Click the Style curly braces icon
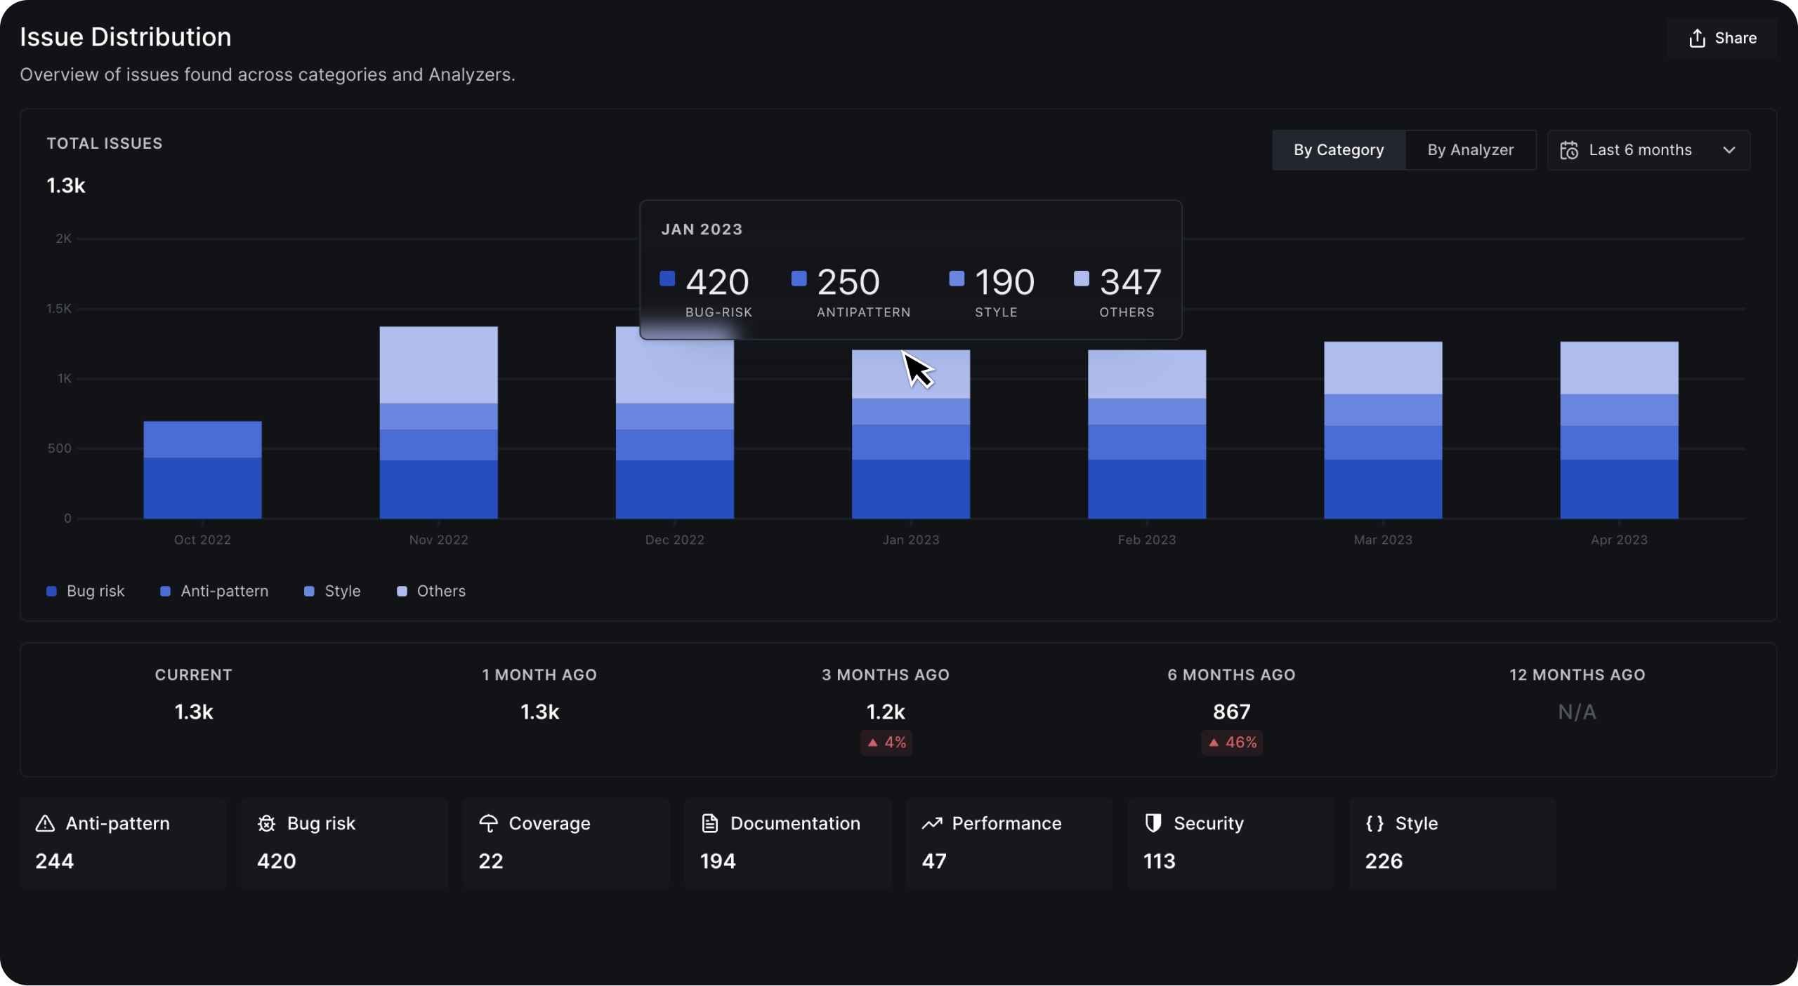Screen dimensions: 1798x986 (x=1374, y=823)
